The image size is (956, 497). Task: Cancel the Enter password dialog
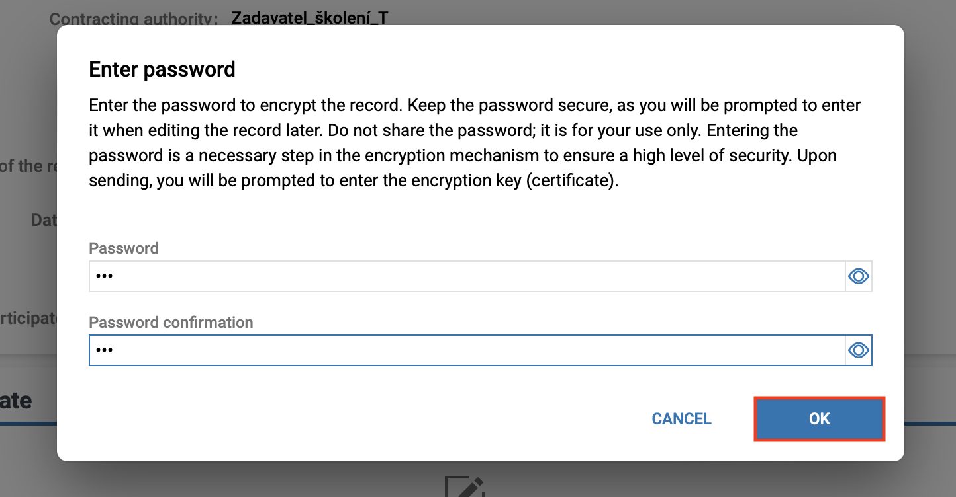click(681, 419)
